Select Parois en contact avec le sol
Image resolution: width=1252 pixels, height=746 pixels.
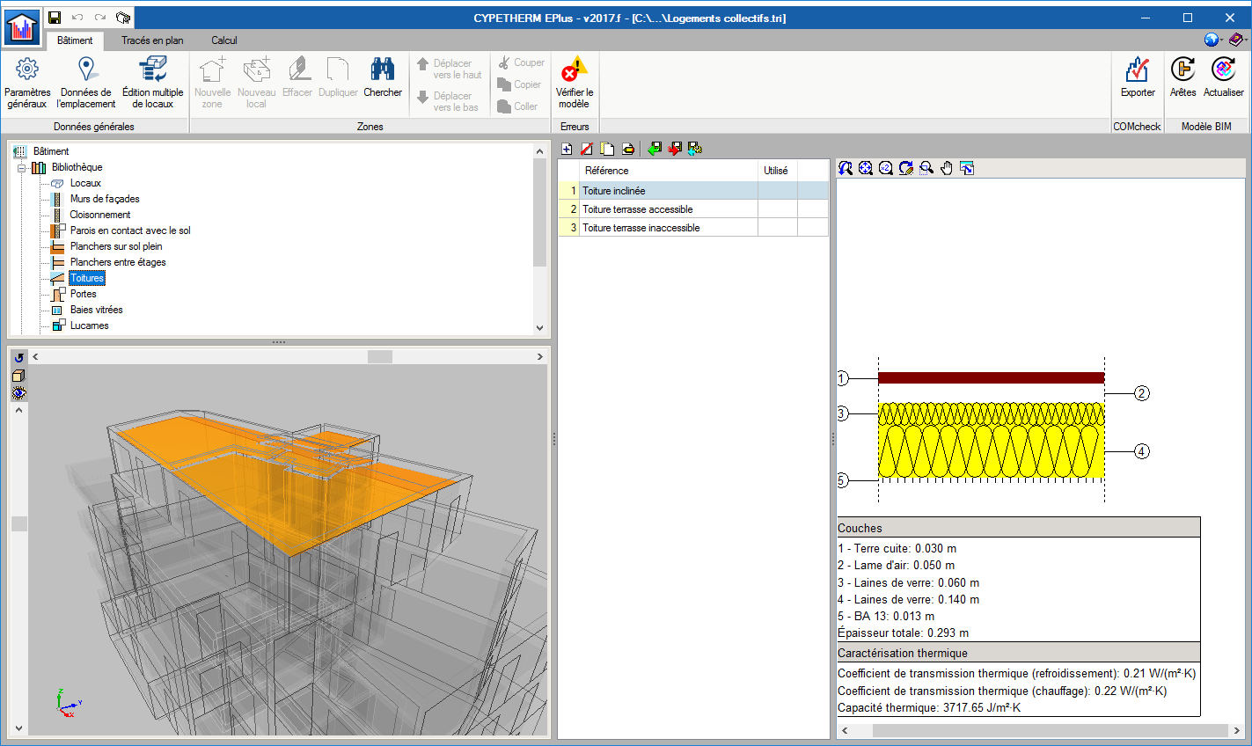point(130,230)
